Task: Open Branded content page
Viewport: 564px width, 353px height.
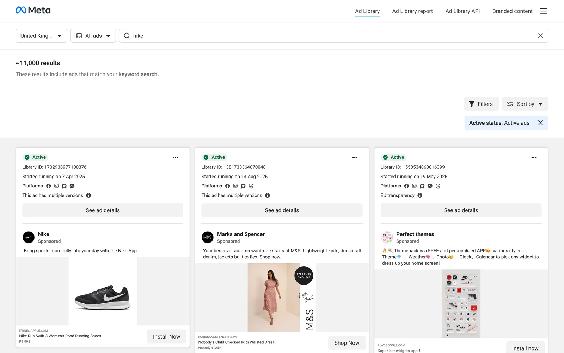Action: 512,11
